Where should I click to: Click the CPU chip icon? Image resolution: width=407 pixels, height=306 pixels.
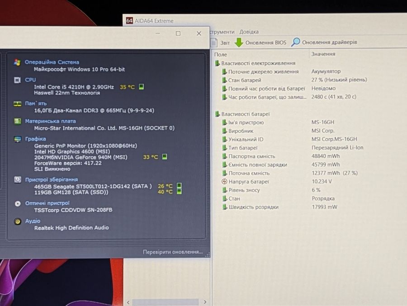(17, 80)
